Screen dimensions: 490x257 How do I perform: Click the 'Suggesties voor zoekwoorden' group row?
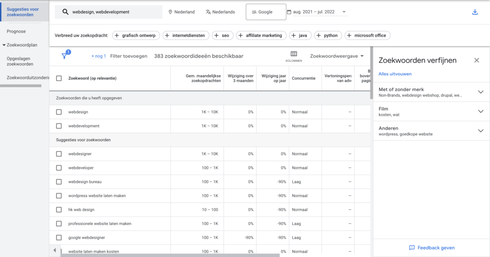(x=210, y=140)
